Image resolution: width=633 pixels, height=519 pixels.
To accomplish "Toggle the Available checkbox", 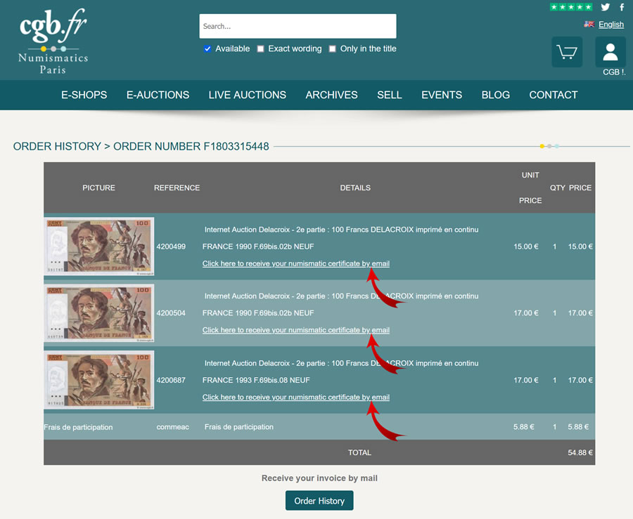I will coord(207,48).
